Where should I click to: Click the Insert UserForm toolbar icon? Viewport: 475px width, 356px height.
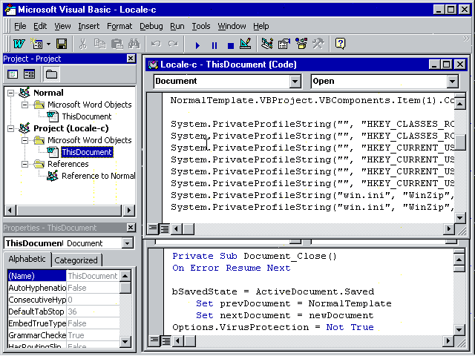click(x=37, y=44)
